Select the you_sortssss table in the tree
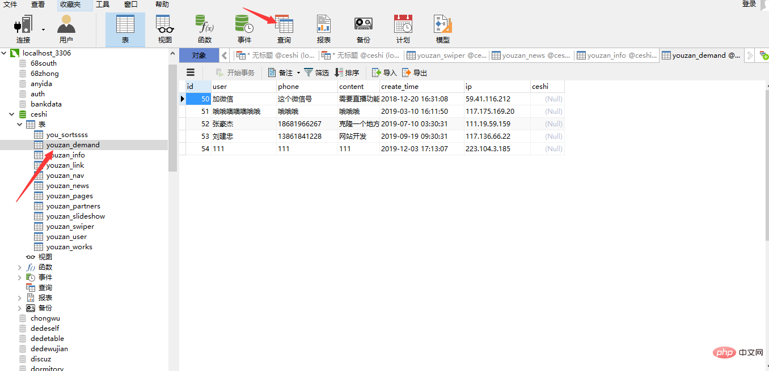Screen dimensions: 769x371 67,135
